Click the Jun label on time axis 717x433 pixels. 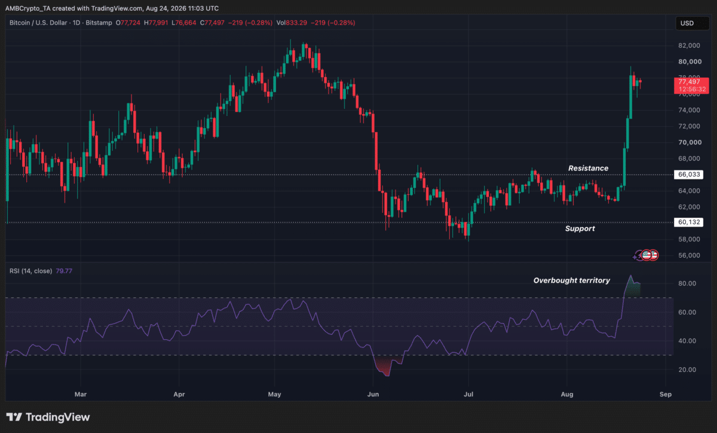[x=372, y=395]
